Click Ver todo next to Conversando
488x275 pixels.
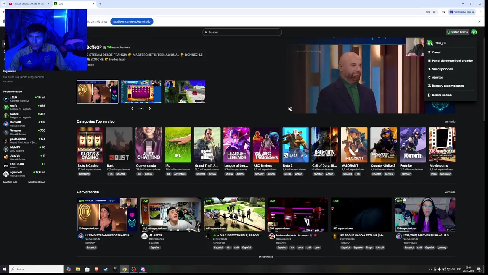point(450,192)
